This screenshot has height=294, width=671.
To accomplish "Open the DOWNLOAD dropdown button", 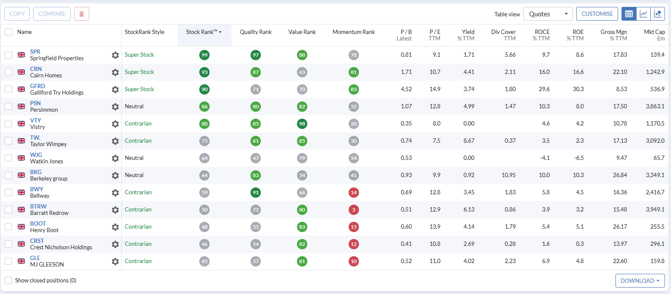I will 640,281.
